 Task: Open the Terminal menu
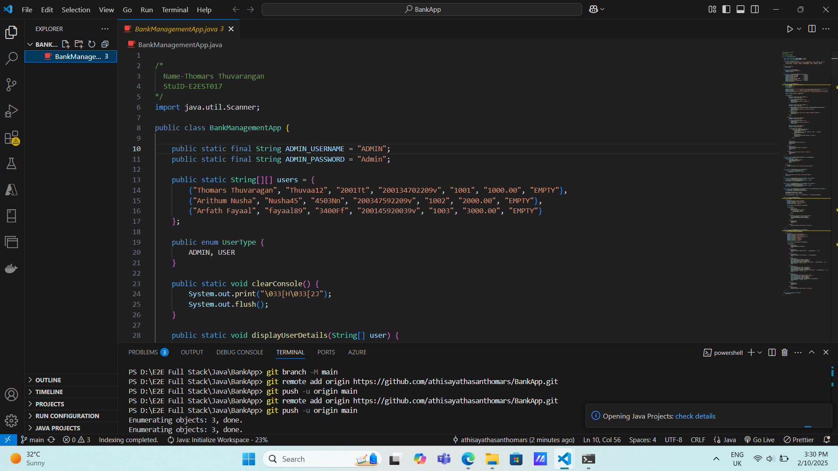point(175,10)
